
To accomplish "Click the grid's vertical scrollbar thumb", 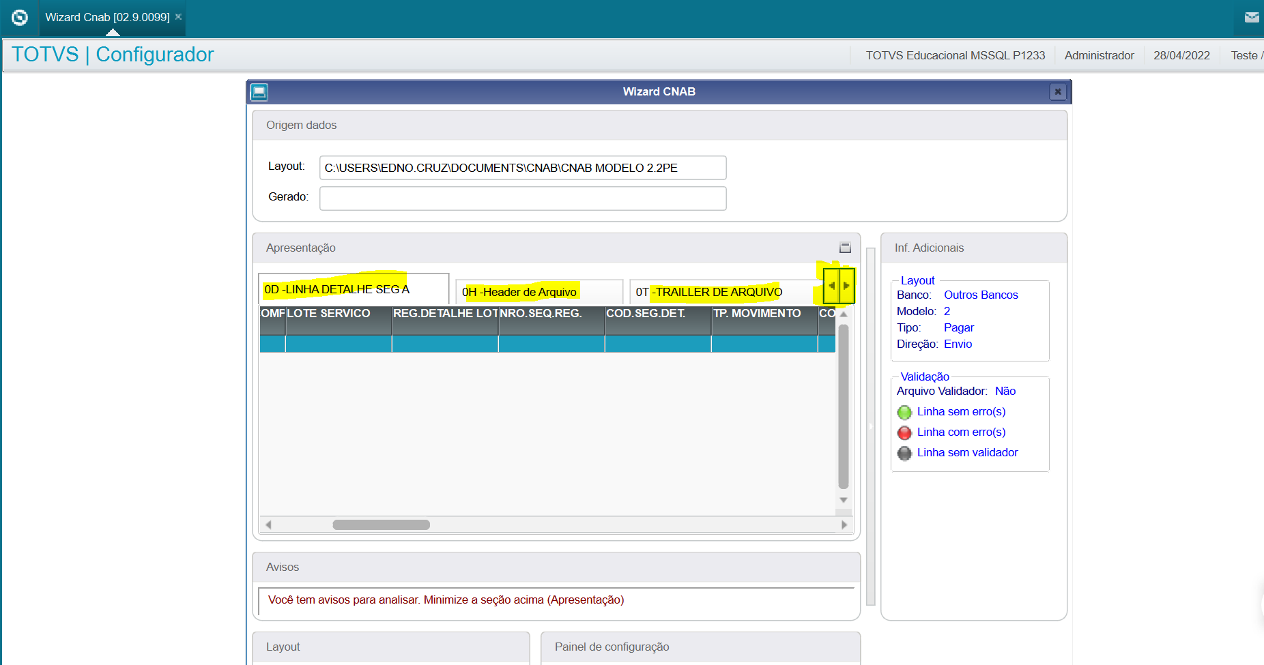I will tap(844, 407).
